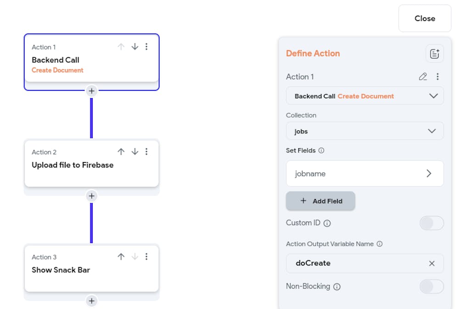Enable the Custom ID toggle
Viewport: 459px width, 309px height.
(x=431, y=223)
